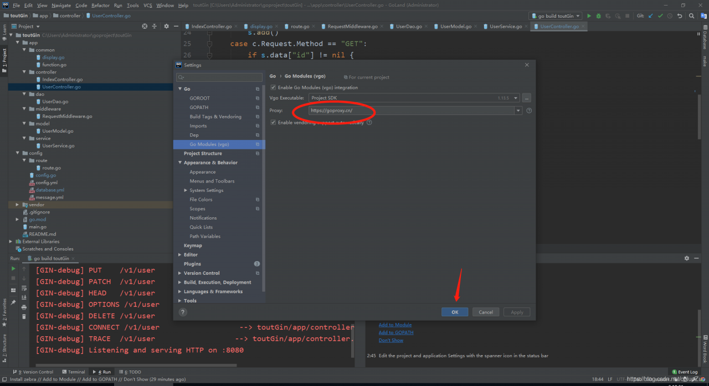Open main.go in Project tree
The height and width of the screenshot is (386, 709).
[38, 227]
